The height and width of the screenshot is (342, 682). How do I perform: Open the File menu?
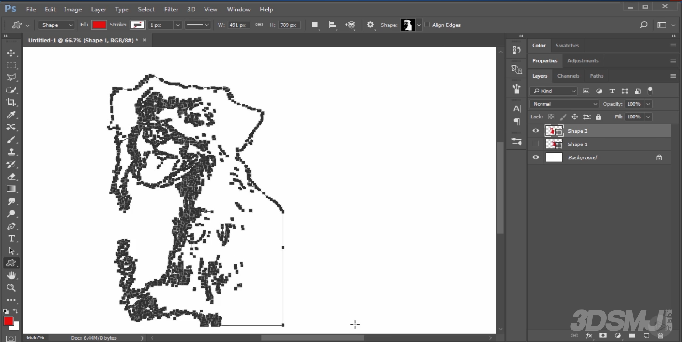click(31, 9)
